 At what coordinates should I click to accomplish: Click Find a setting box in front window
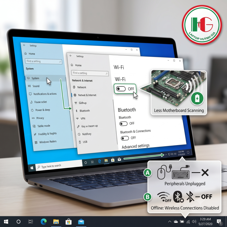click(90, 73)
